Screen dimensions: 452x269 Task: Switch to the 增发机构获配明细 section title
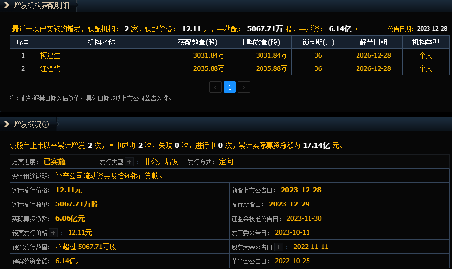click(x=41, y=5)
